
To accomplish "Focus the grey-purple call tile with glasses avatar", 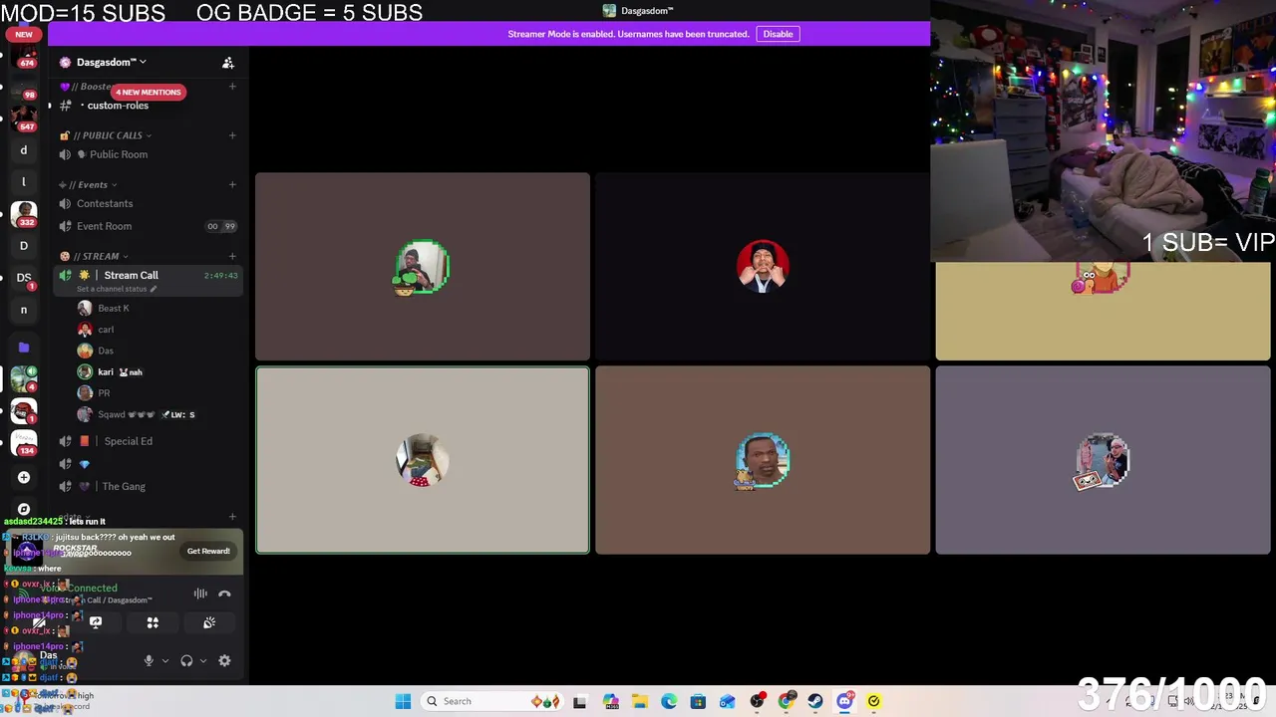I will 1103,460.
